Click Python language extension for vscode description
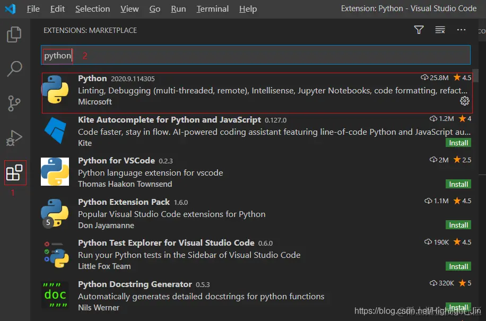Image resolution: width=486 pixels, height=321 pixels. click(x=150, y=172)
